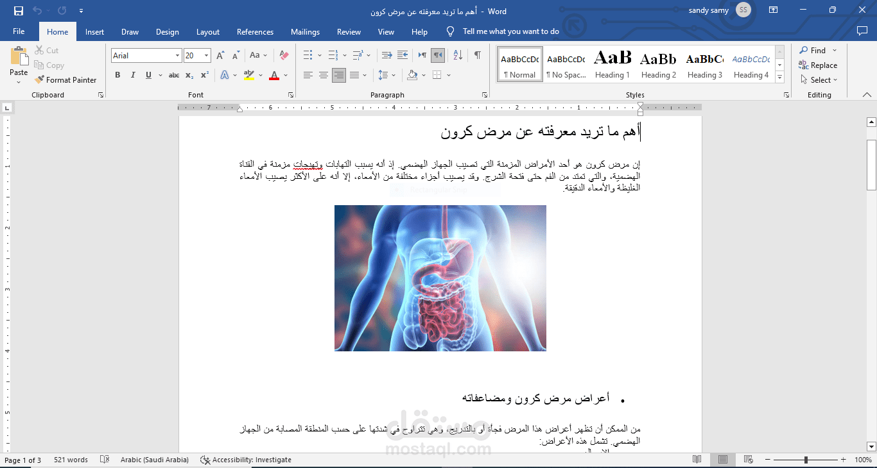Apply strikethrough formatting
The image size is (877, 468).
tap(174, 75)
